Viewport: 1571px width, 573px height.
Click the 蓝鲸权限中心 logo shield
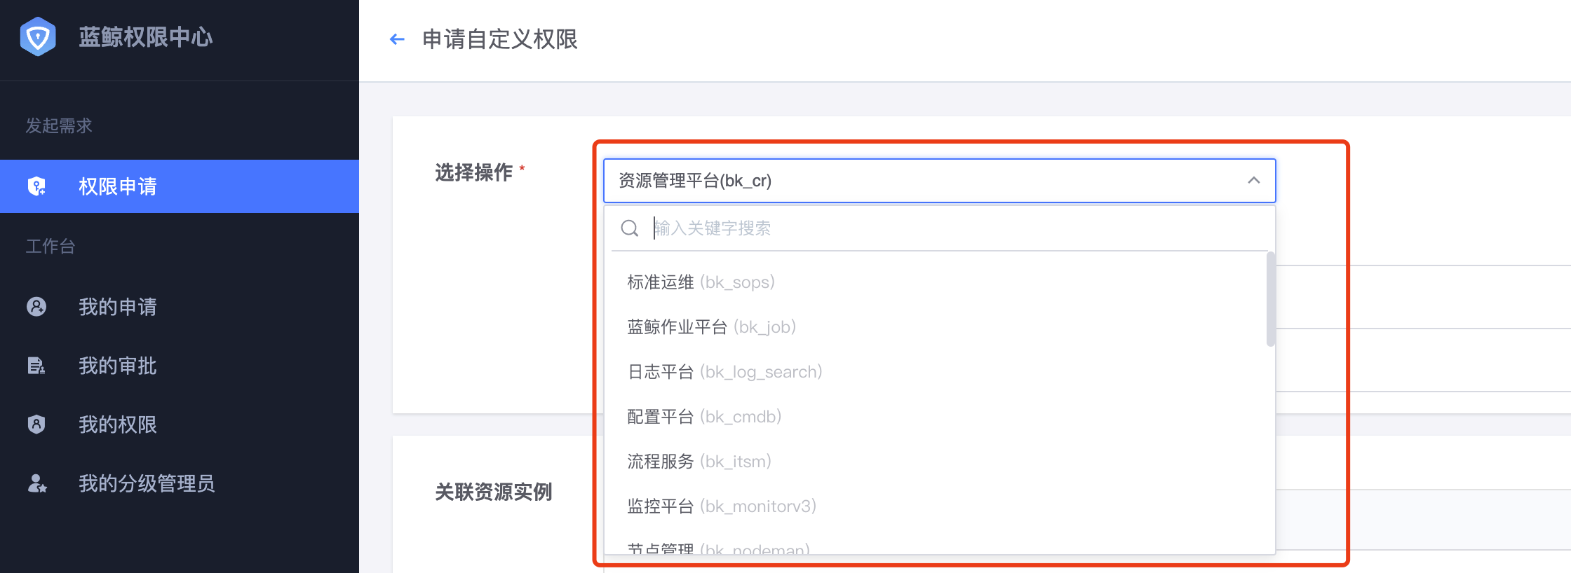[39, 37]
